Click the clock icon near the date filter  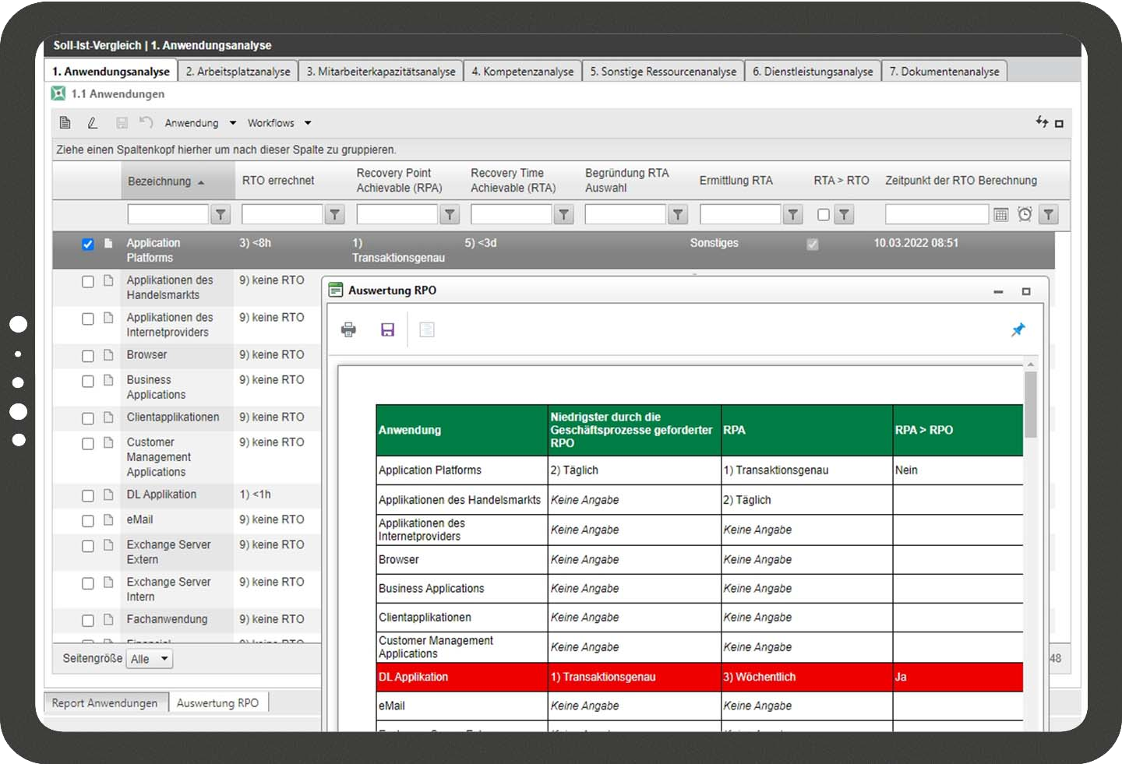click(1025, 213)
